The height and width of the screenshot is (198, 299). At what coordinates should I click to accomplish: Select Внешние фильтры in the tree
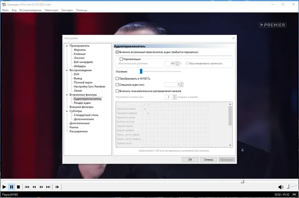pyautogui.click(x=81, y=107)
